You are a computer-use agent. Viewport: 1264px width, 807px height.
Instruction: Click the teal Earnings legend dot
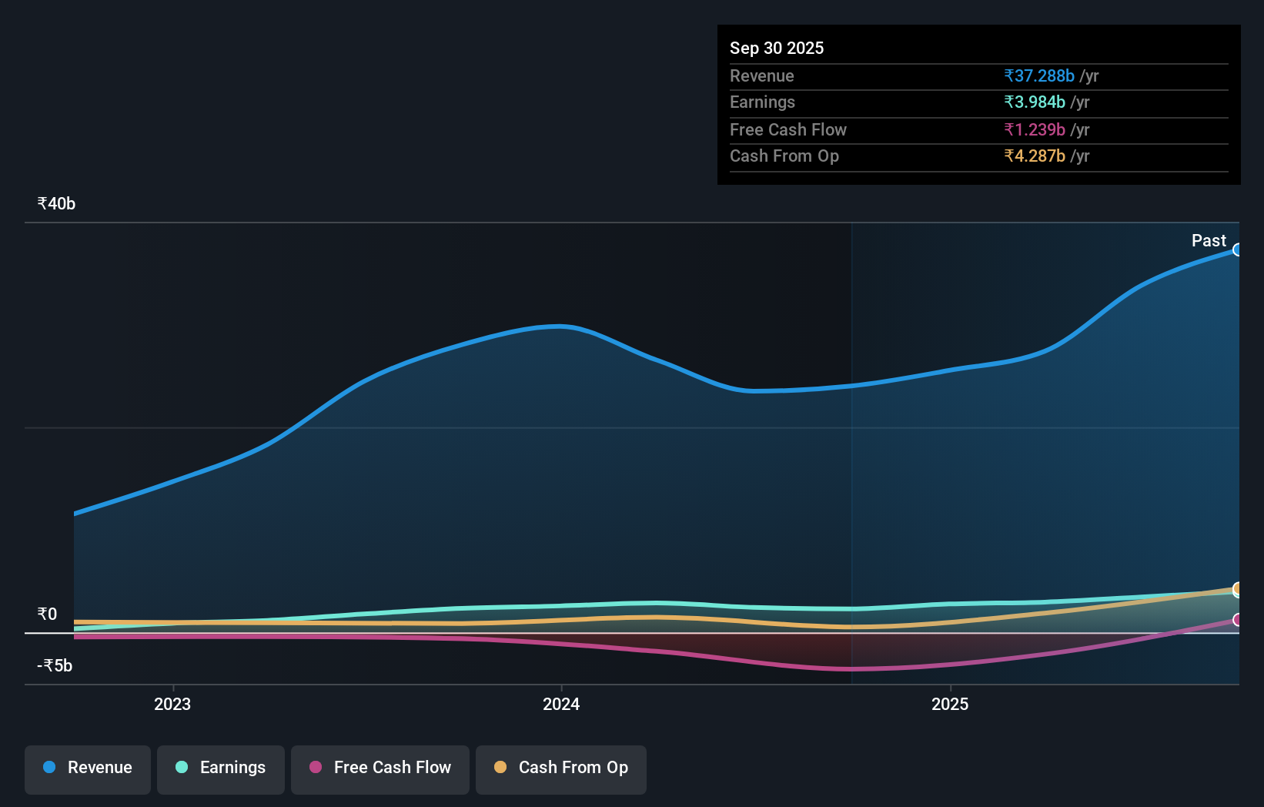pos(180,767)
